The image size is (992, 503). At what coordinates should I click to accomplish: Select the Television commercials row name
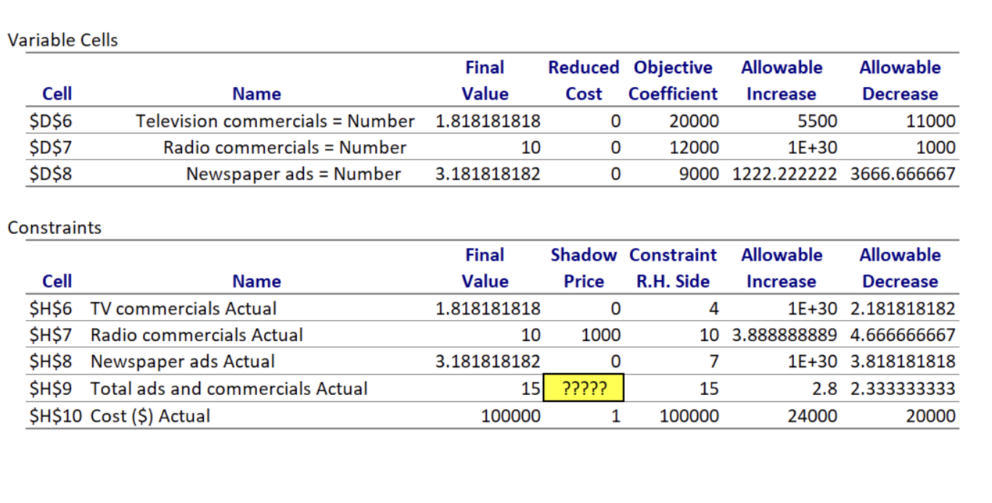click(274, 120)
